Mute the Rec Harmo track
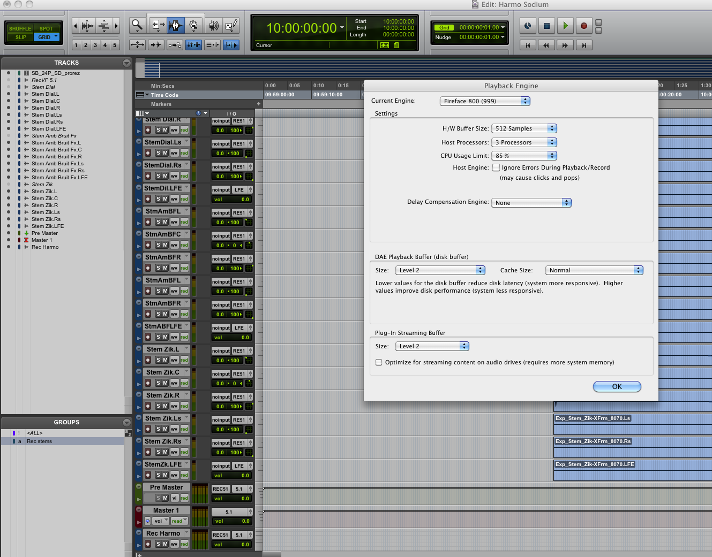712x557 pixels. pyautogui.click(x=166, y=544)
